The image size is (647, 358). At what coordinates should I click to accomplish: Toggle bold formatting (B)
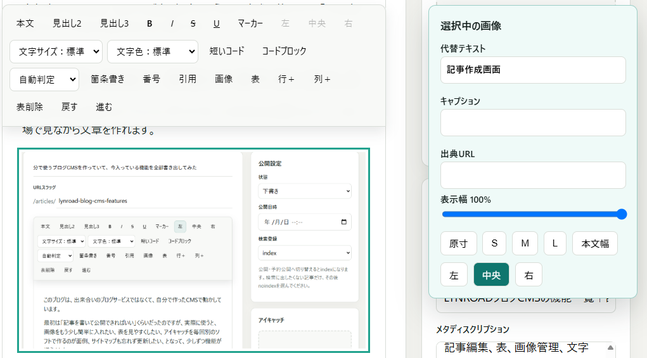(150, 23)
